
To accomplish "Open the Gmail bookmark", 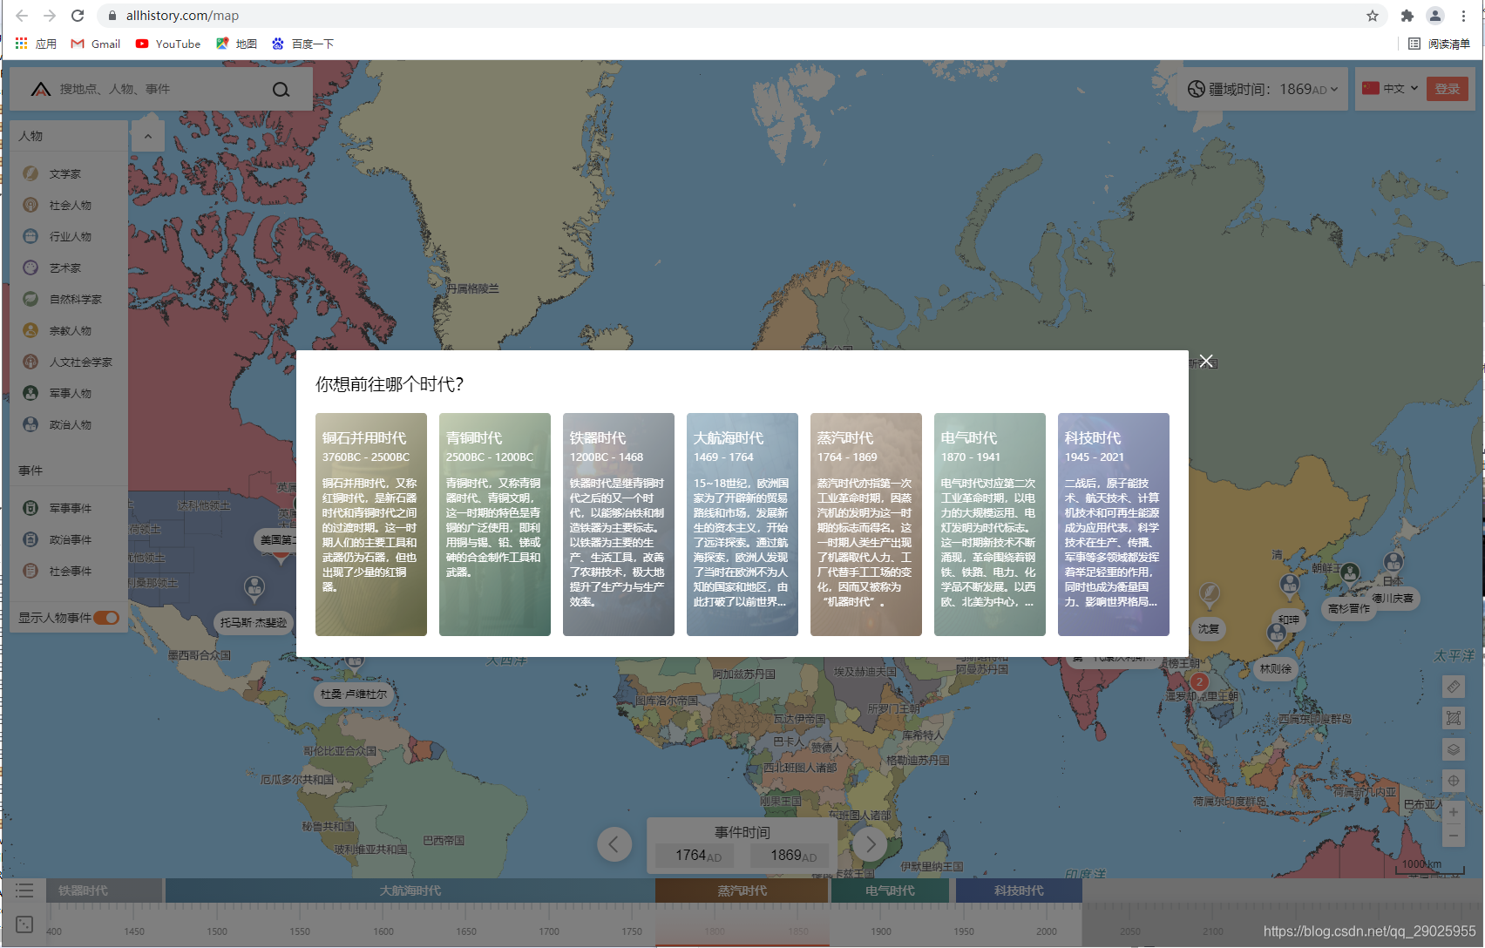I will click(96, 44).
